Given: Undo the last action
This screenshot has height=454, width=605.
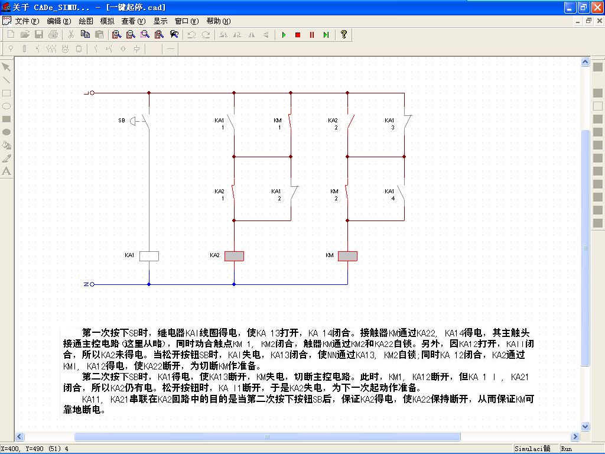Looking at the screenshot, I should (x=191, y=35).
